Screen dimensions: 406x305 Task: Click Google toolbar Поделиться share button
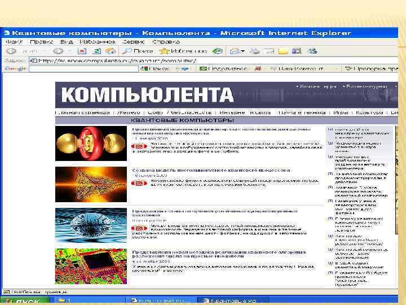point(223,69)
